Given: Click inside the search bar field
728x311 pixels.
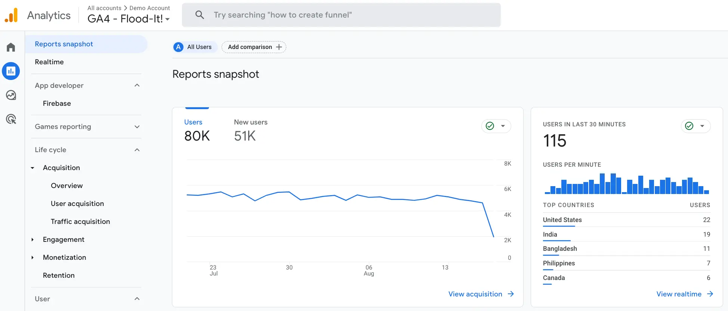Looking at the screenshot, I should [336, 15].
